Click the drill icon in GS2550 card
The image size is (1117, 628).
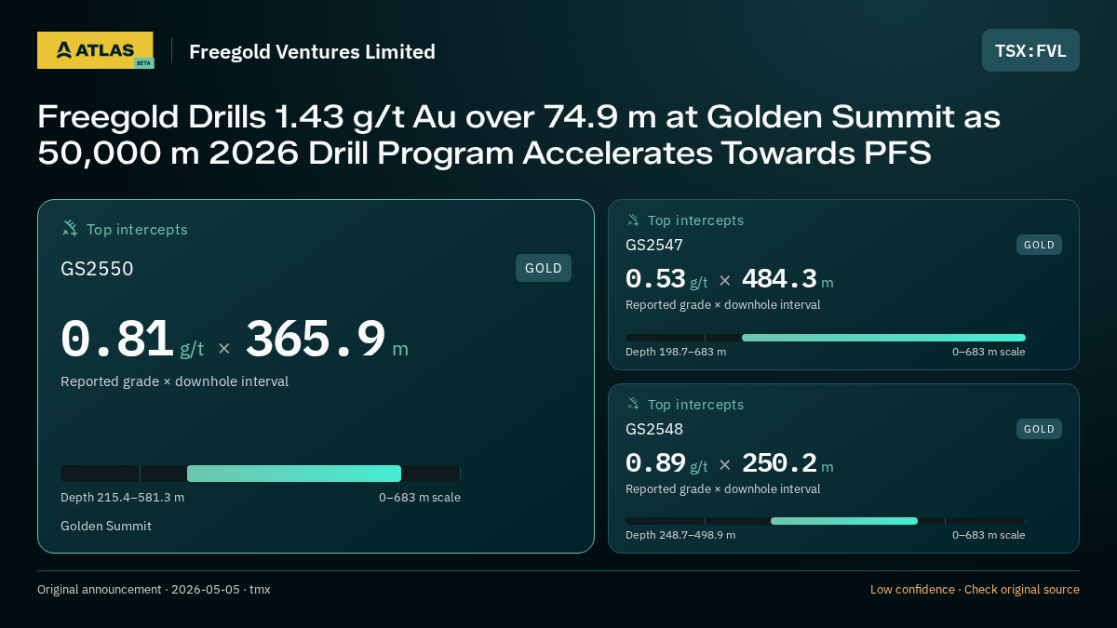[70, 228]
